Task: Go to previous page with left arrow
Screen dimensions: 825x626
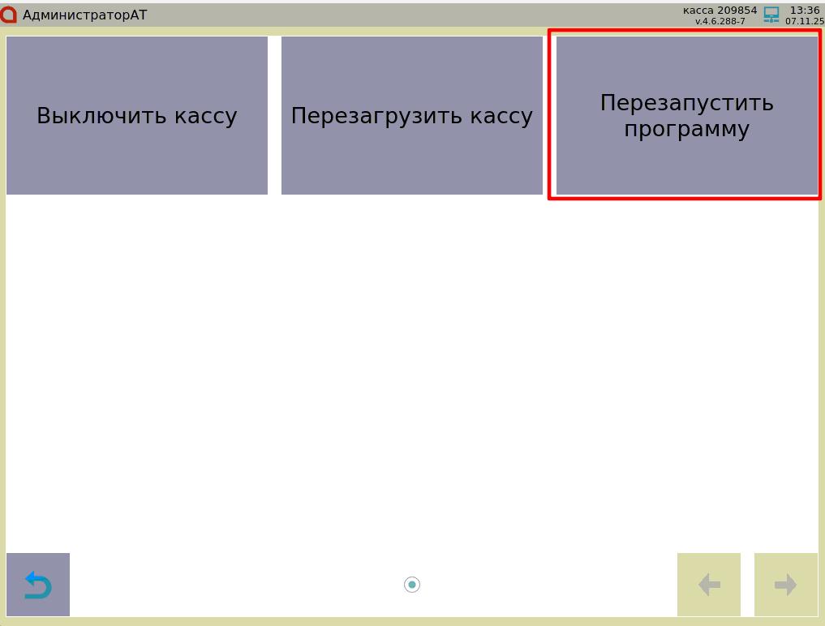Action: tap(708, 585)
